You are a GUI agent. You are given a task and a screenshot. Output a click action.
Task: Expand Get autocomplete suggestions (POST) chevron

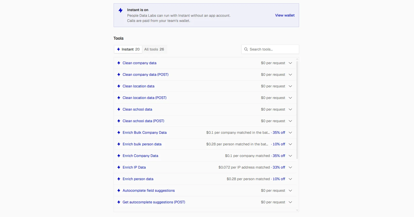click(290, 202)
